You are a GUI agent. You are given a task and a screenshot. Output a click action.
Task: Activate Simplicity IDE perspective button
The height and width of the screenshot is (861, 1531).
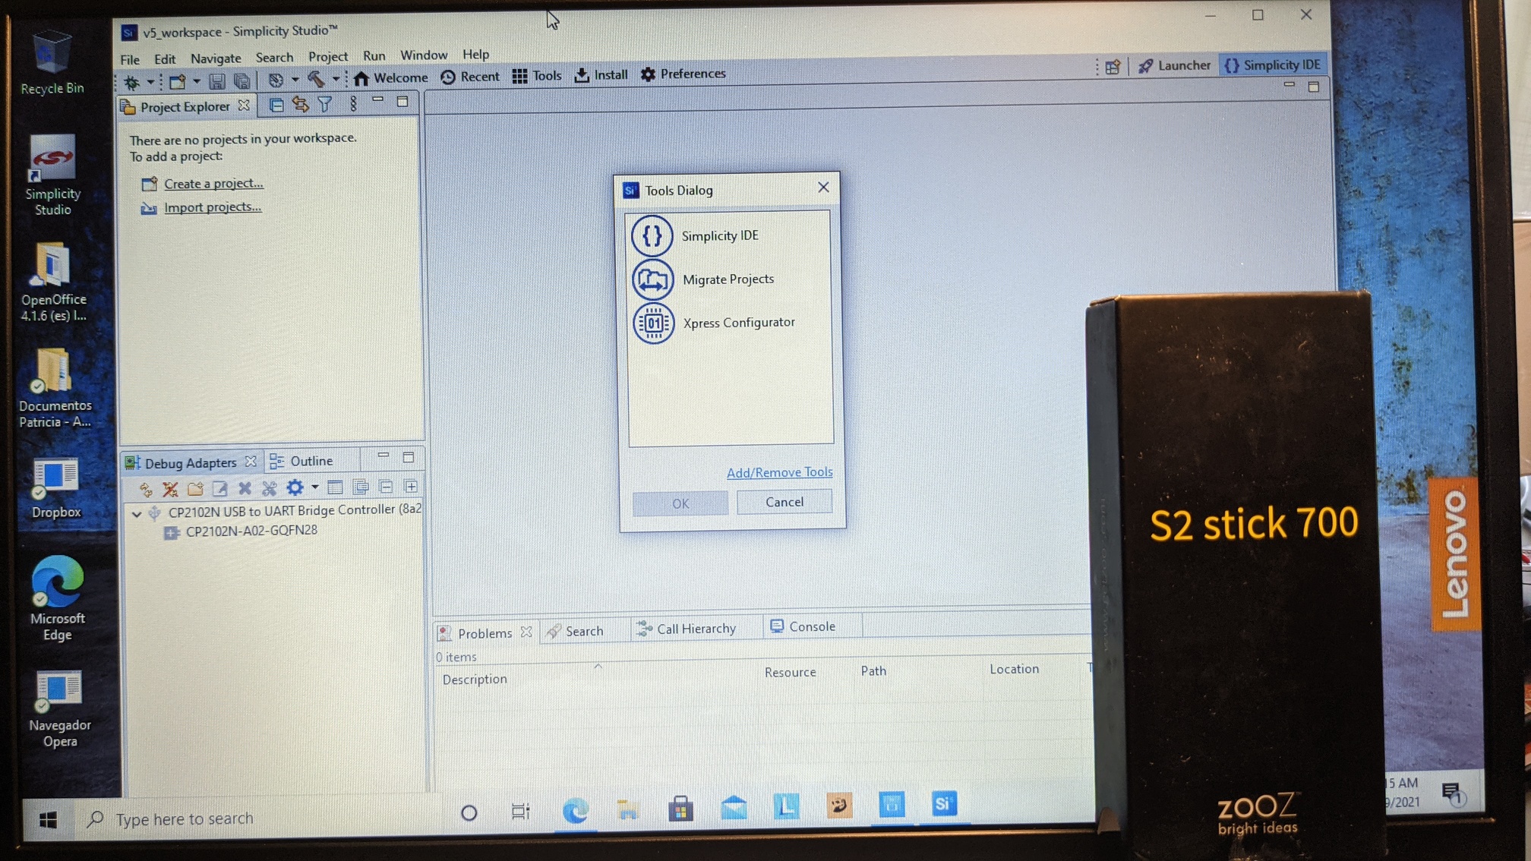tap(1273, 65)
